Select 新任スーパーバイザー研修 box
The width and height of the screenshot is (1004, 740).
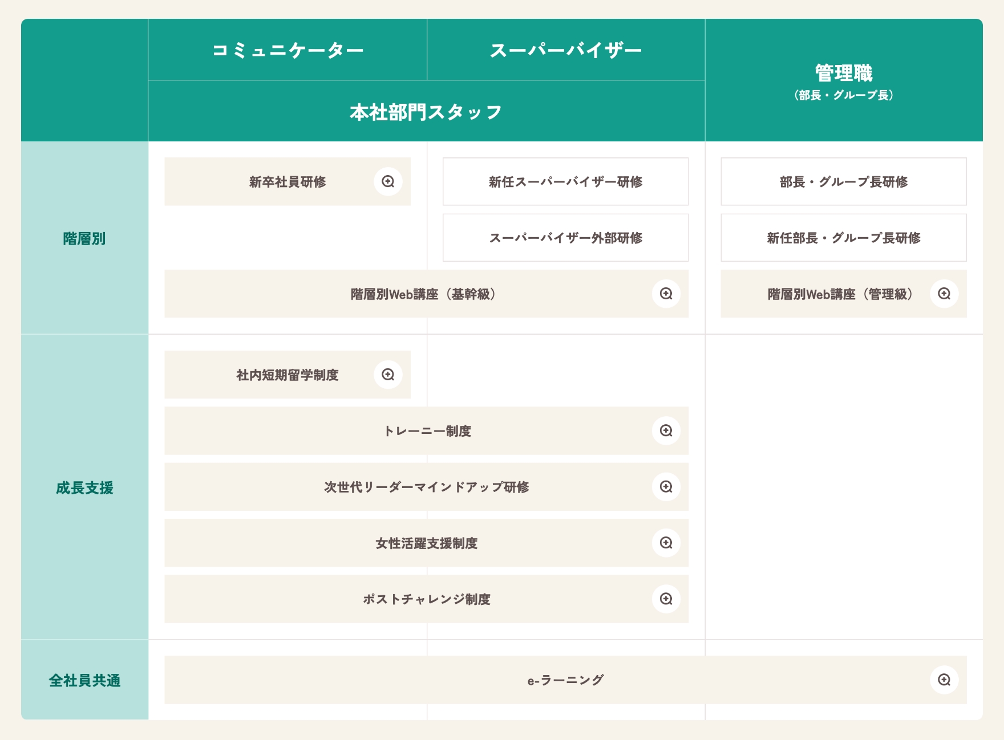point(565,182)
